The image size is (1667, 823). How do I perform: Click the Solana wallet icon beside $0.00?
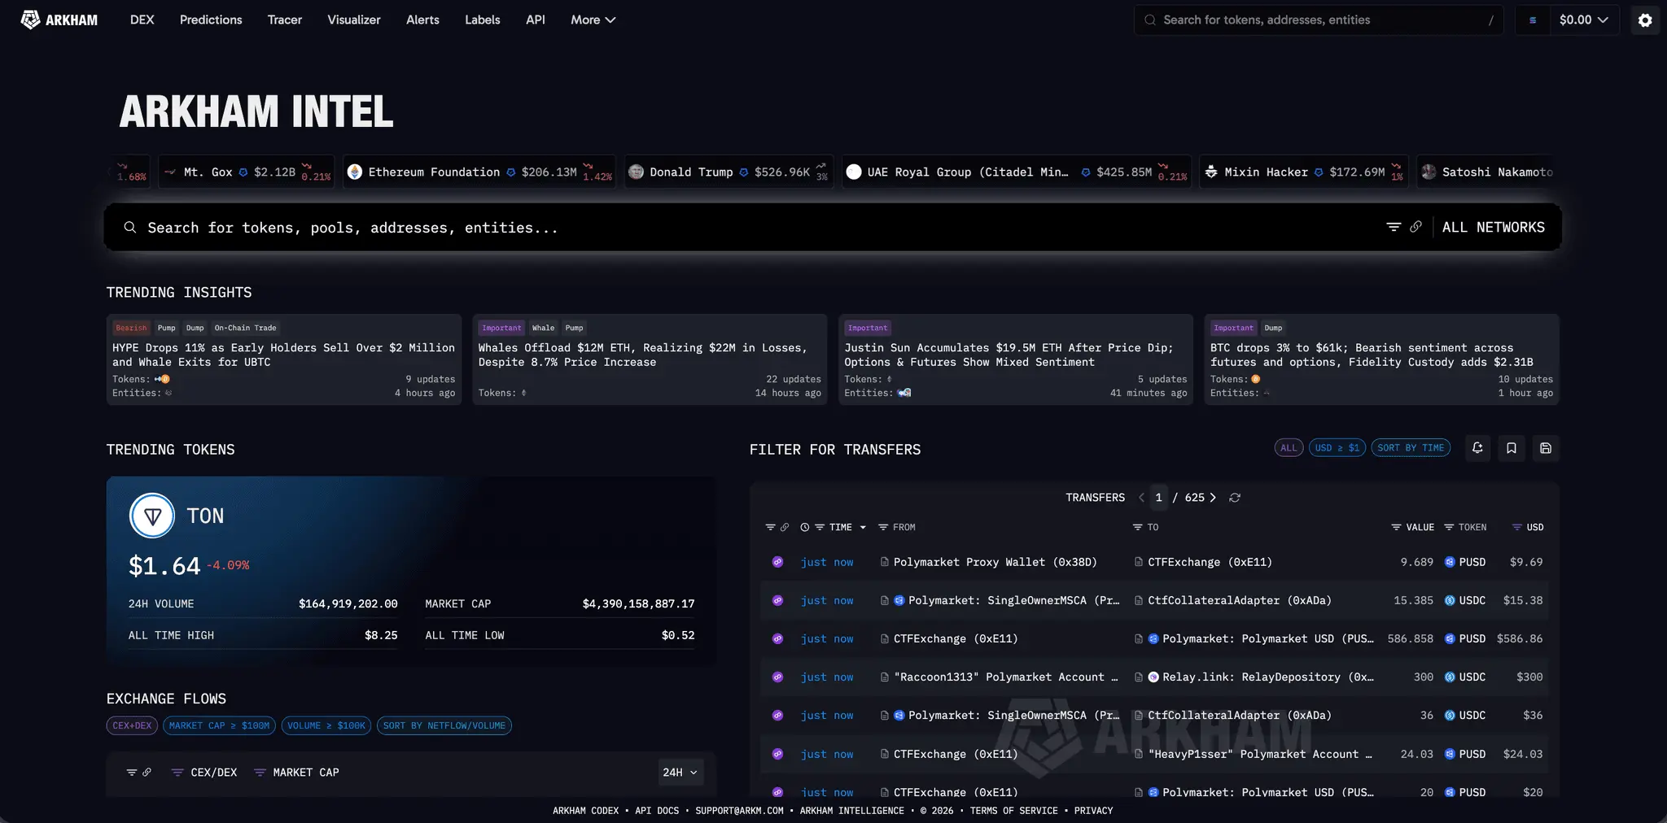tap(1533, 20)
